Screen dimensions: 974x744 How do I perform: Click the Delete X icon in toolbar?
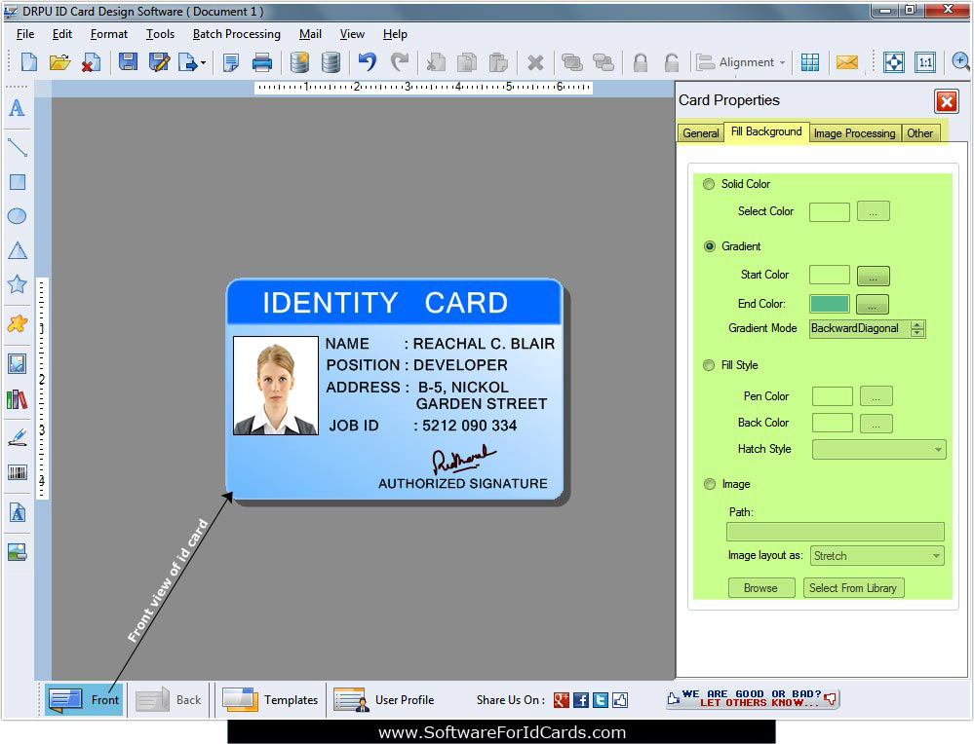[535, 62]
